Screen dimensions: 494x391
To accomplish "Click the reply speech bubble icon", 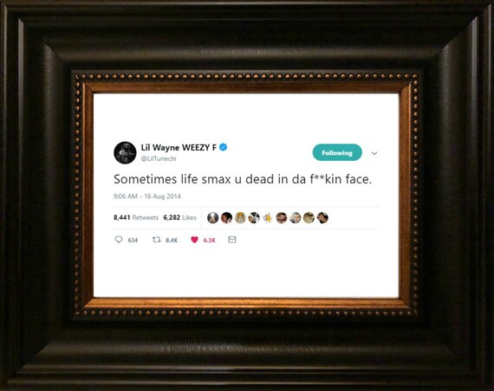I will [119, 240].
